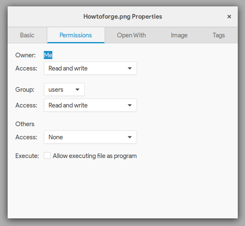Click Group's 'Read and write' combo box text

coord(68,105)
